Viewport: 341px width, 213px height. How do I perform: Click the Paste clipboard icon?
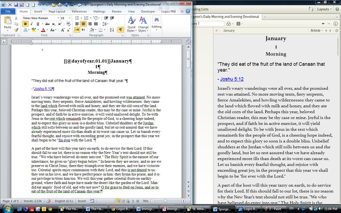[x=7, y=20]
